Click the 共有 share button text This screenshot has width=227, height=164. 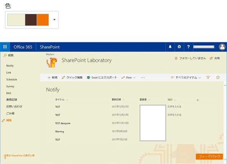coord(217,58)
